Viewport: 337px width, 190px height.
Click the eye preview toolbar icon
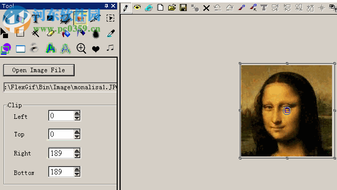pyautogui.click(x=137, y=8)
